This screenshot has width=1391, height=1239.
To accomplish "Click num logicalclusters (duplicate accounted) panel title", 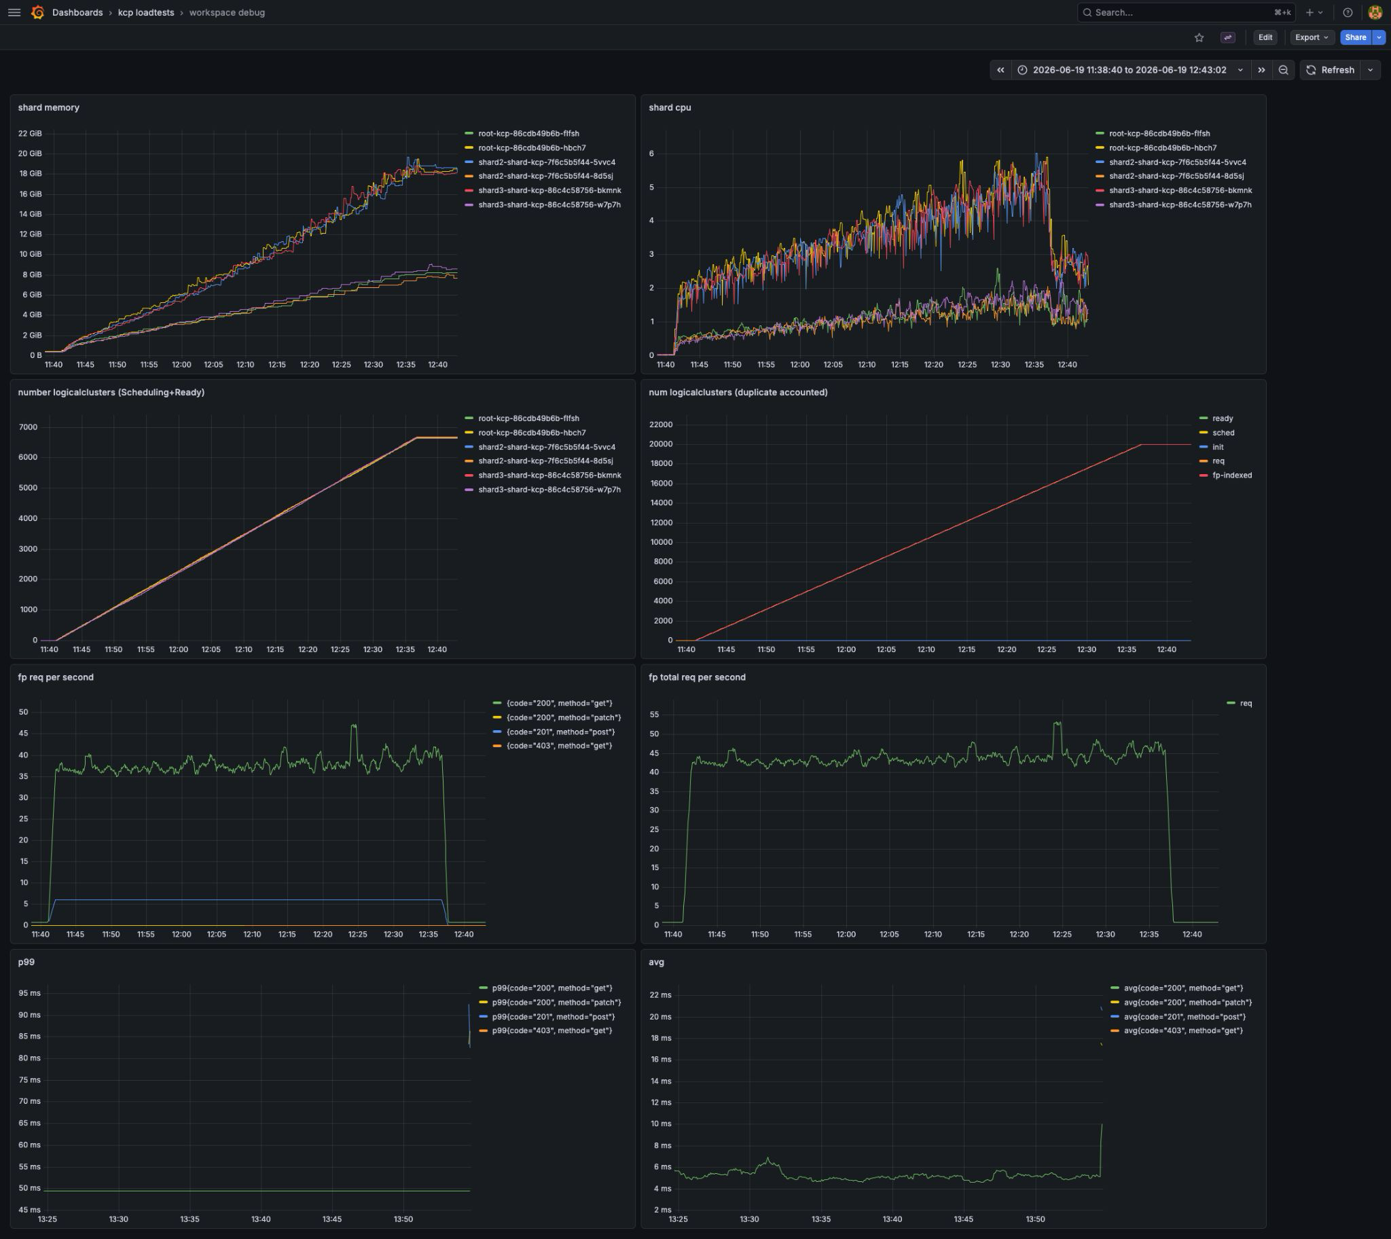I will click(738, 392).
